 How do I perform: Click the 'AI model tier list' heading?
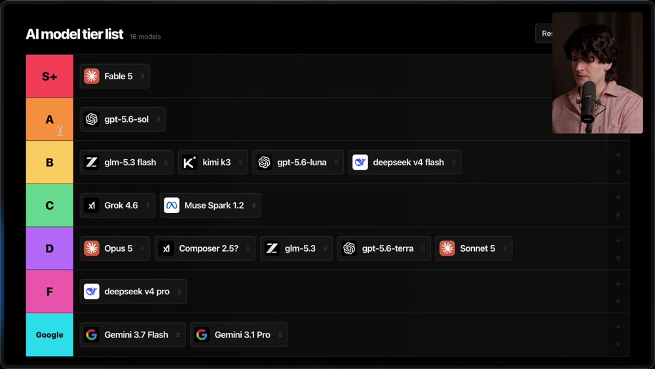75,34
